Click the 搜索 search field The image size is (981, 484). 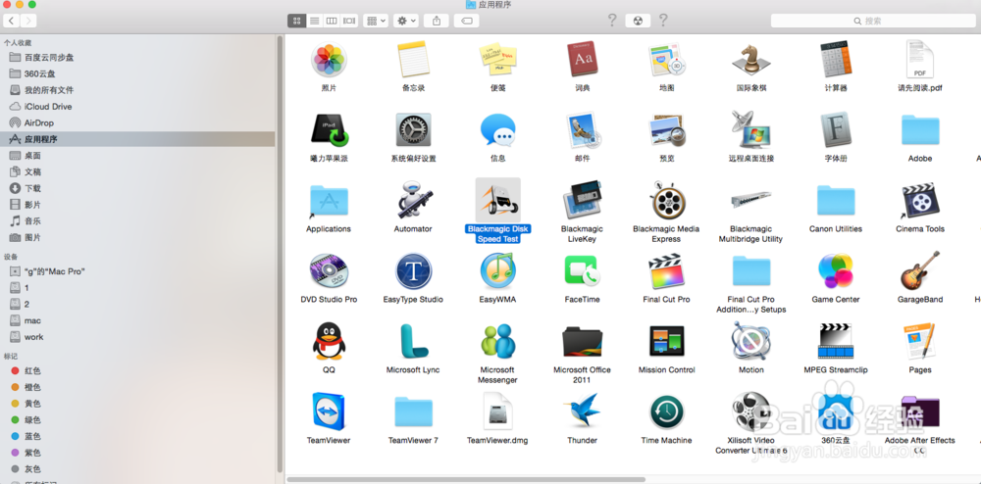click(x=873, y=21)
